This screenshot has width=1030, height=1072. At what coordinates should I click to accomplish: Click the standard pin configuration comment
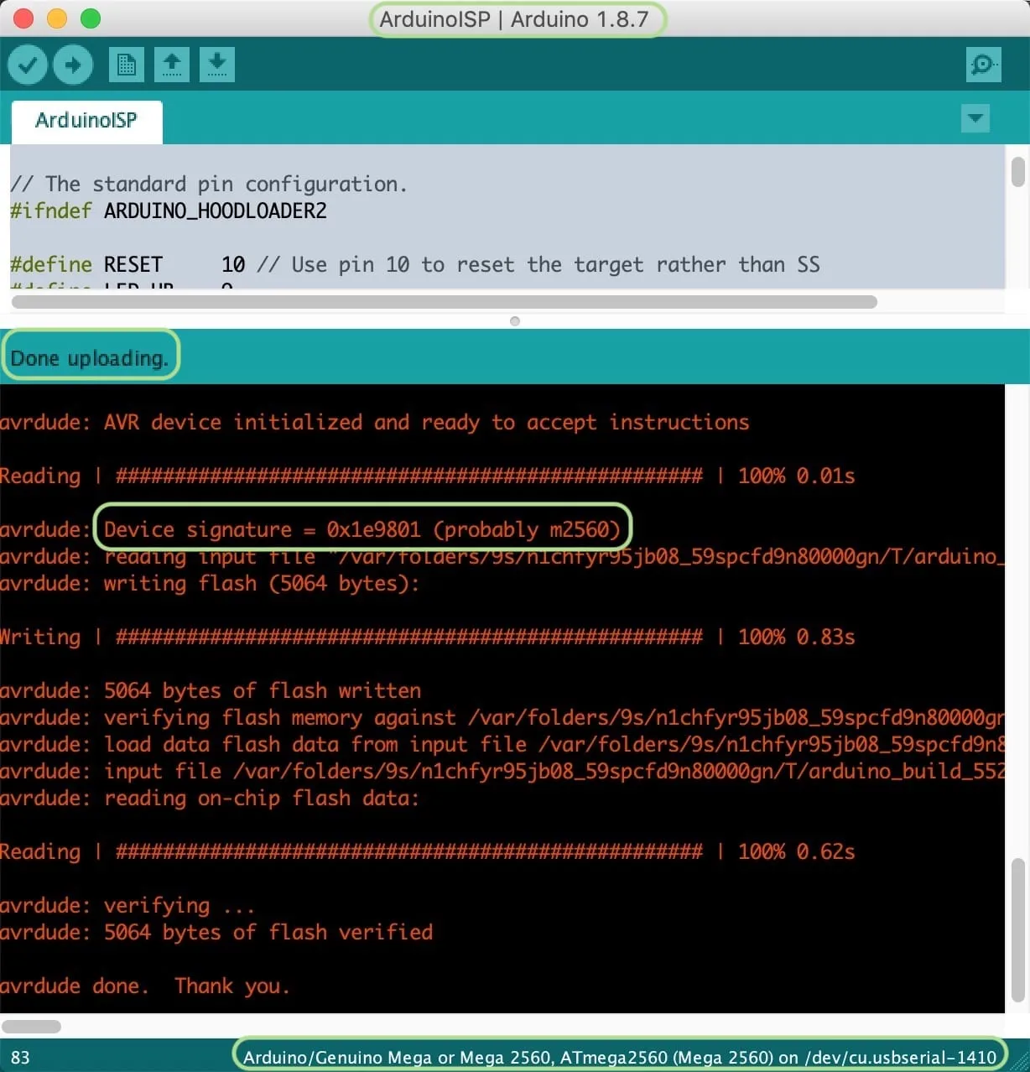209,185
